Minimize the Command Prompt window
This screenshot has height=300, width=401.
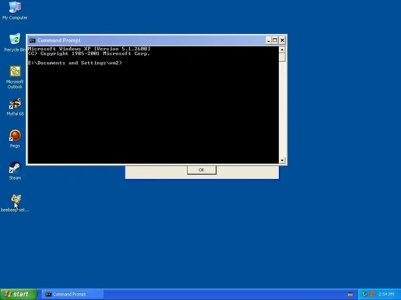point(269,40)
